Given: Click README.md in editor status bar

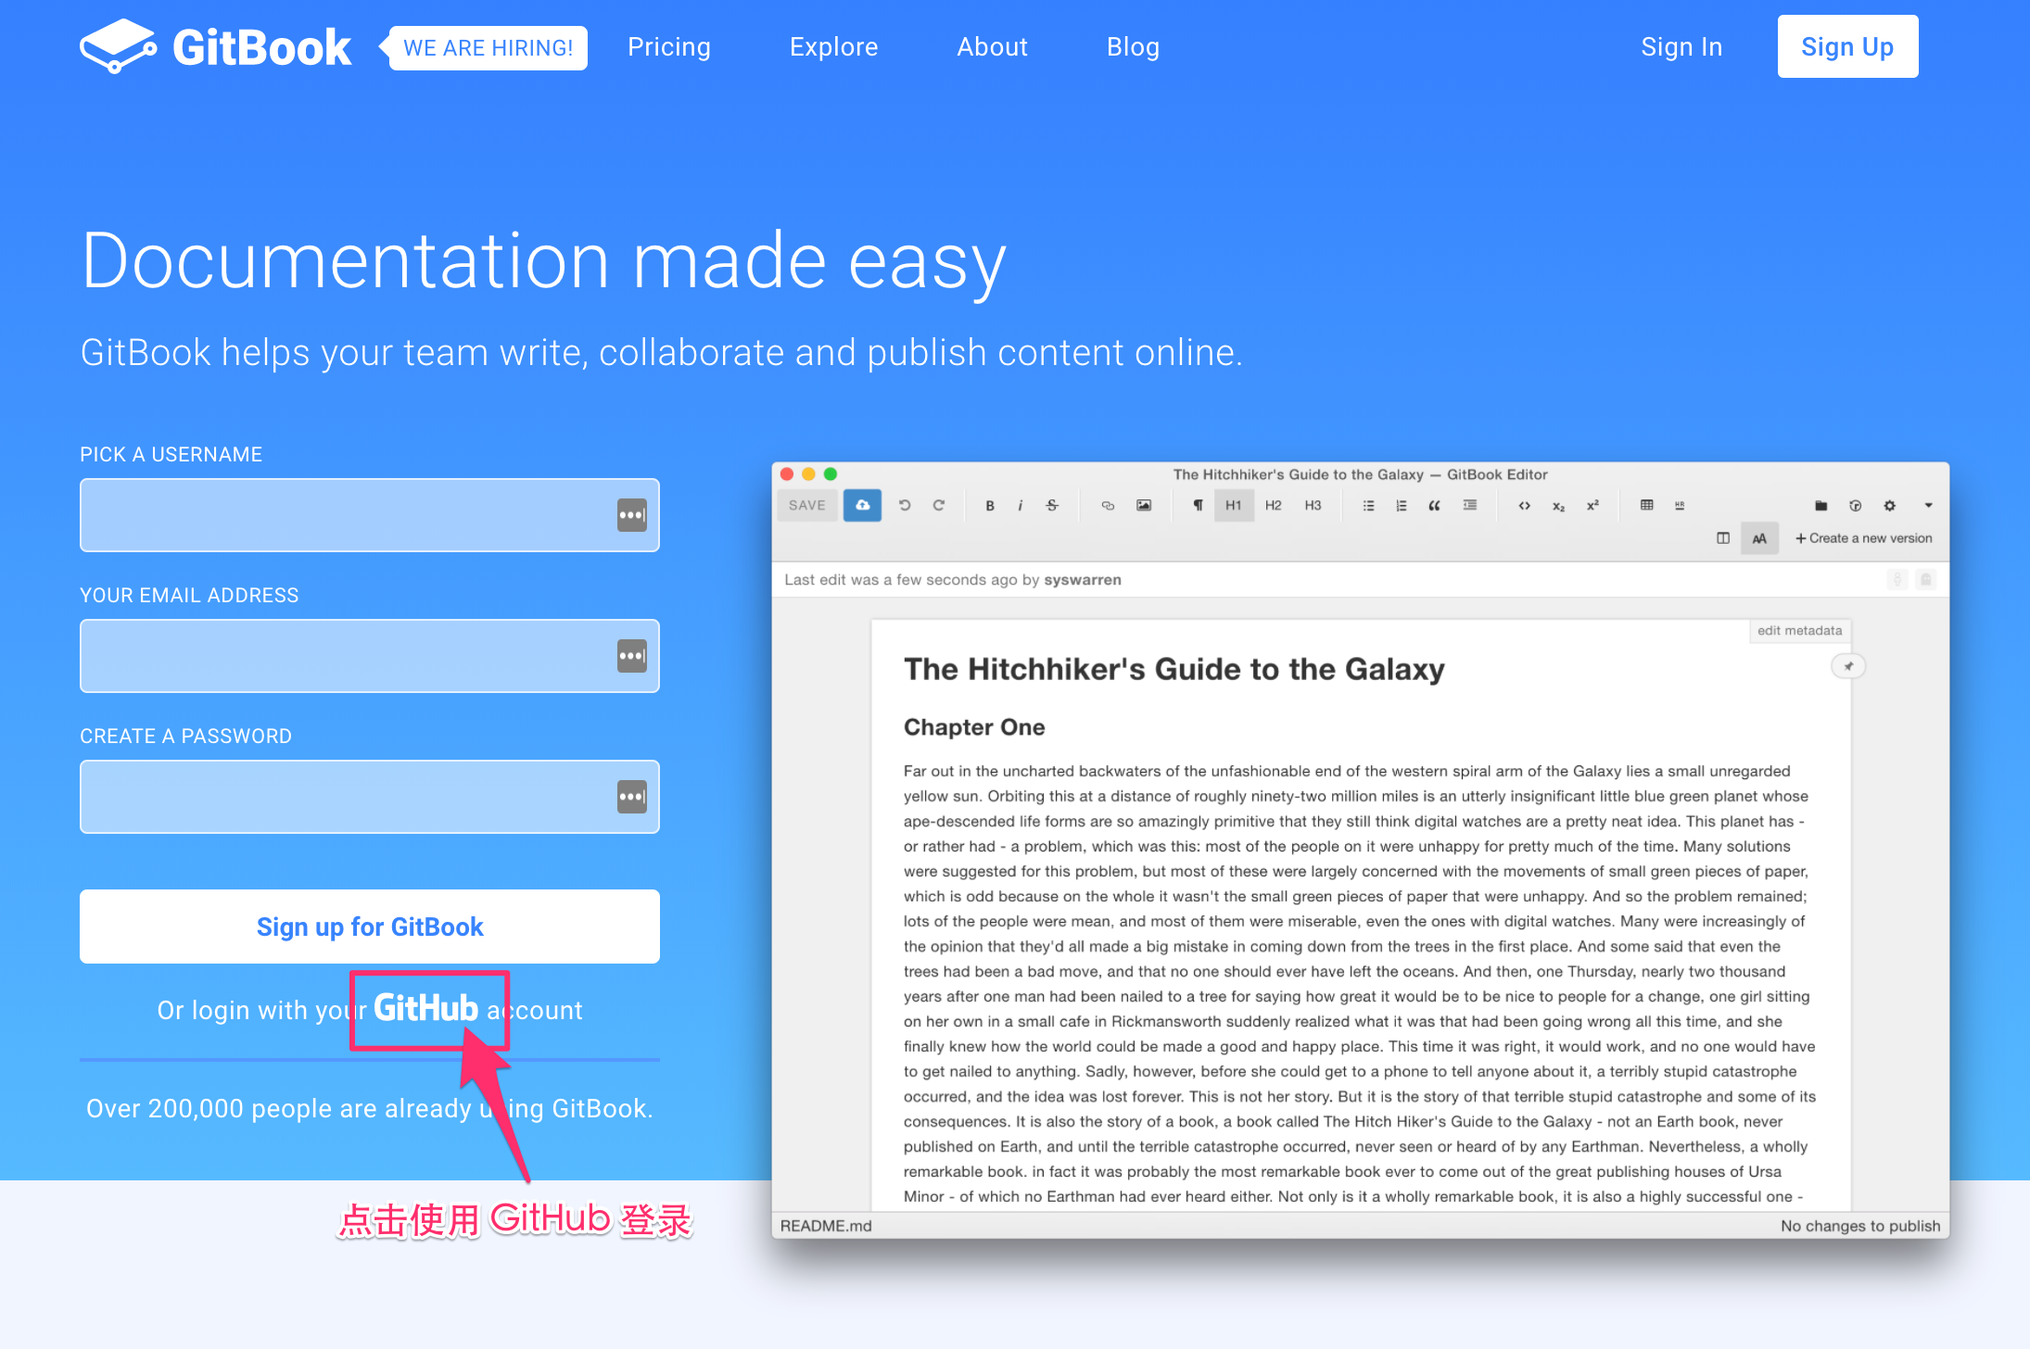Looking at the screenshot, I should pos(826,1226).
